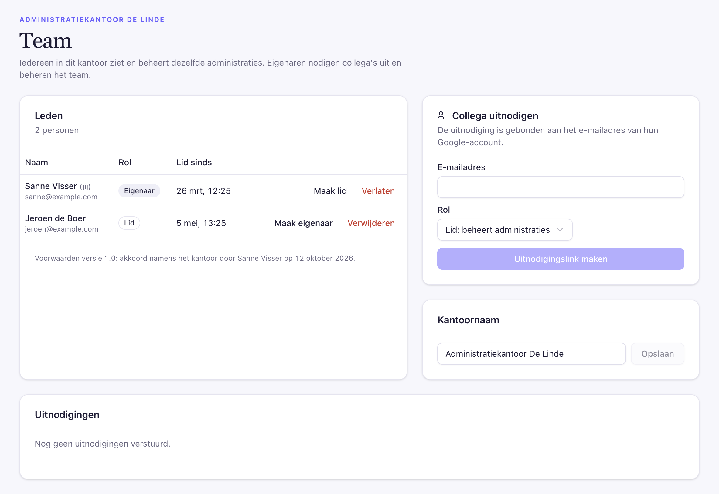
Task: Click the Rol label above the dropdown
Action: click(443, 210)
